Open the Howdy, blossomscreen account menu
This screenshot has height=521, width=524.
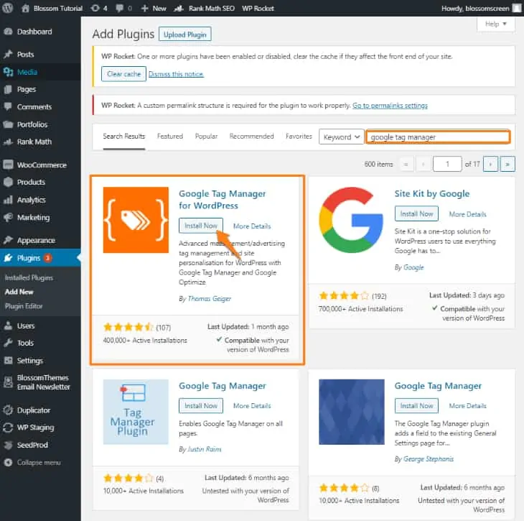pos(481,9)
